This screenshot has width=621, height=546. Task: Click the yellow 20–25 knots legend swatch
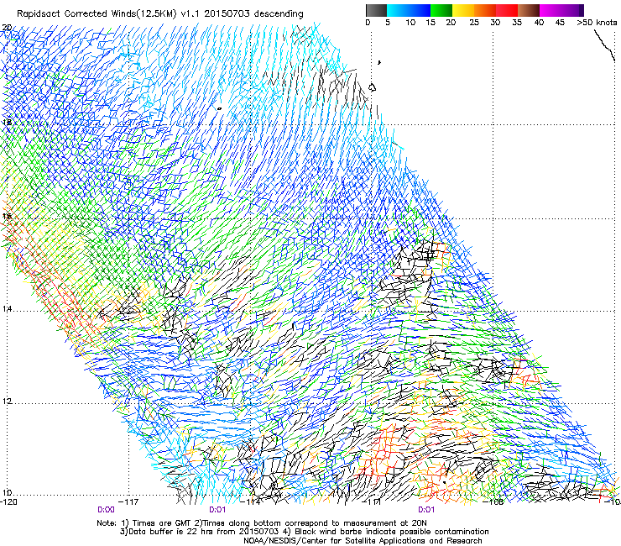[x=463, y=10]
